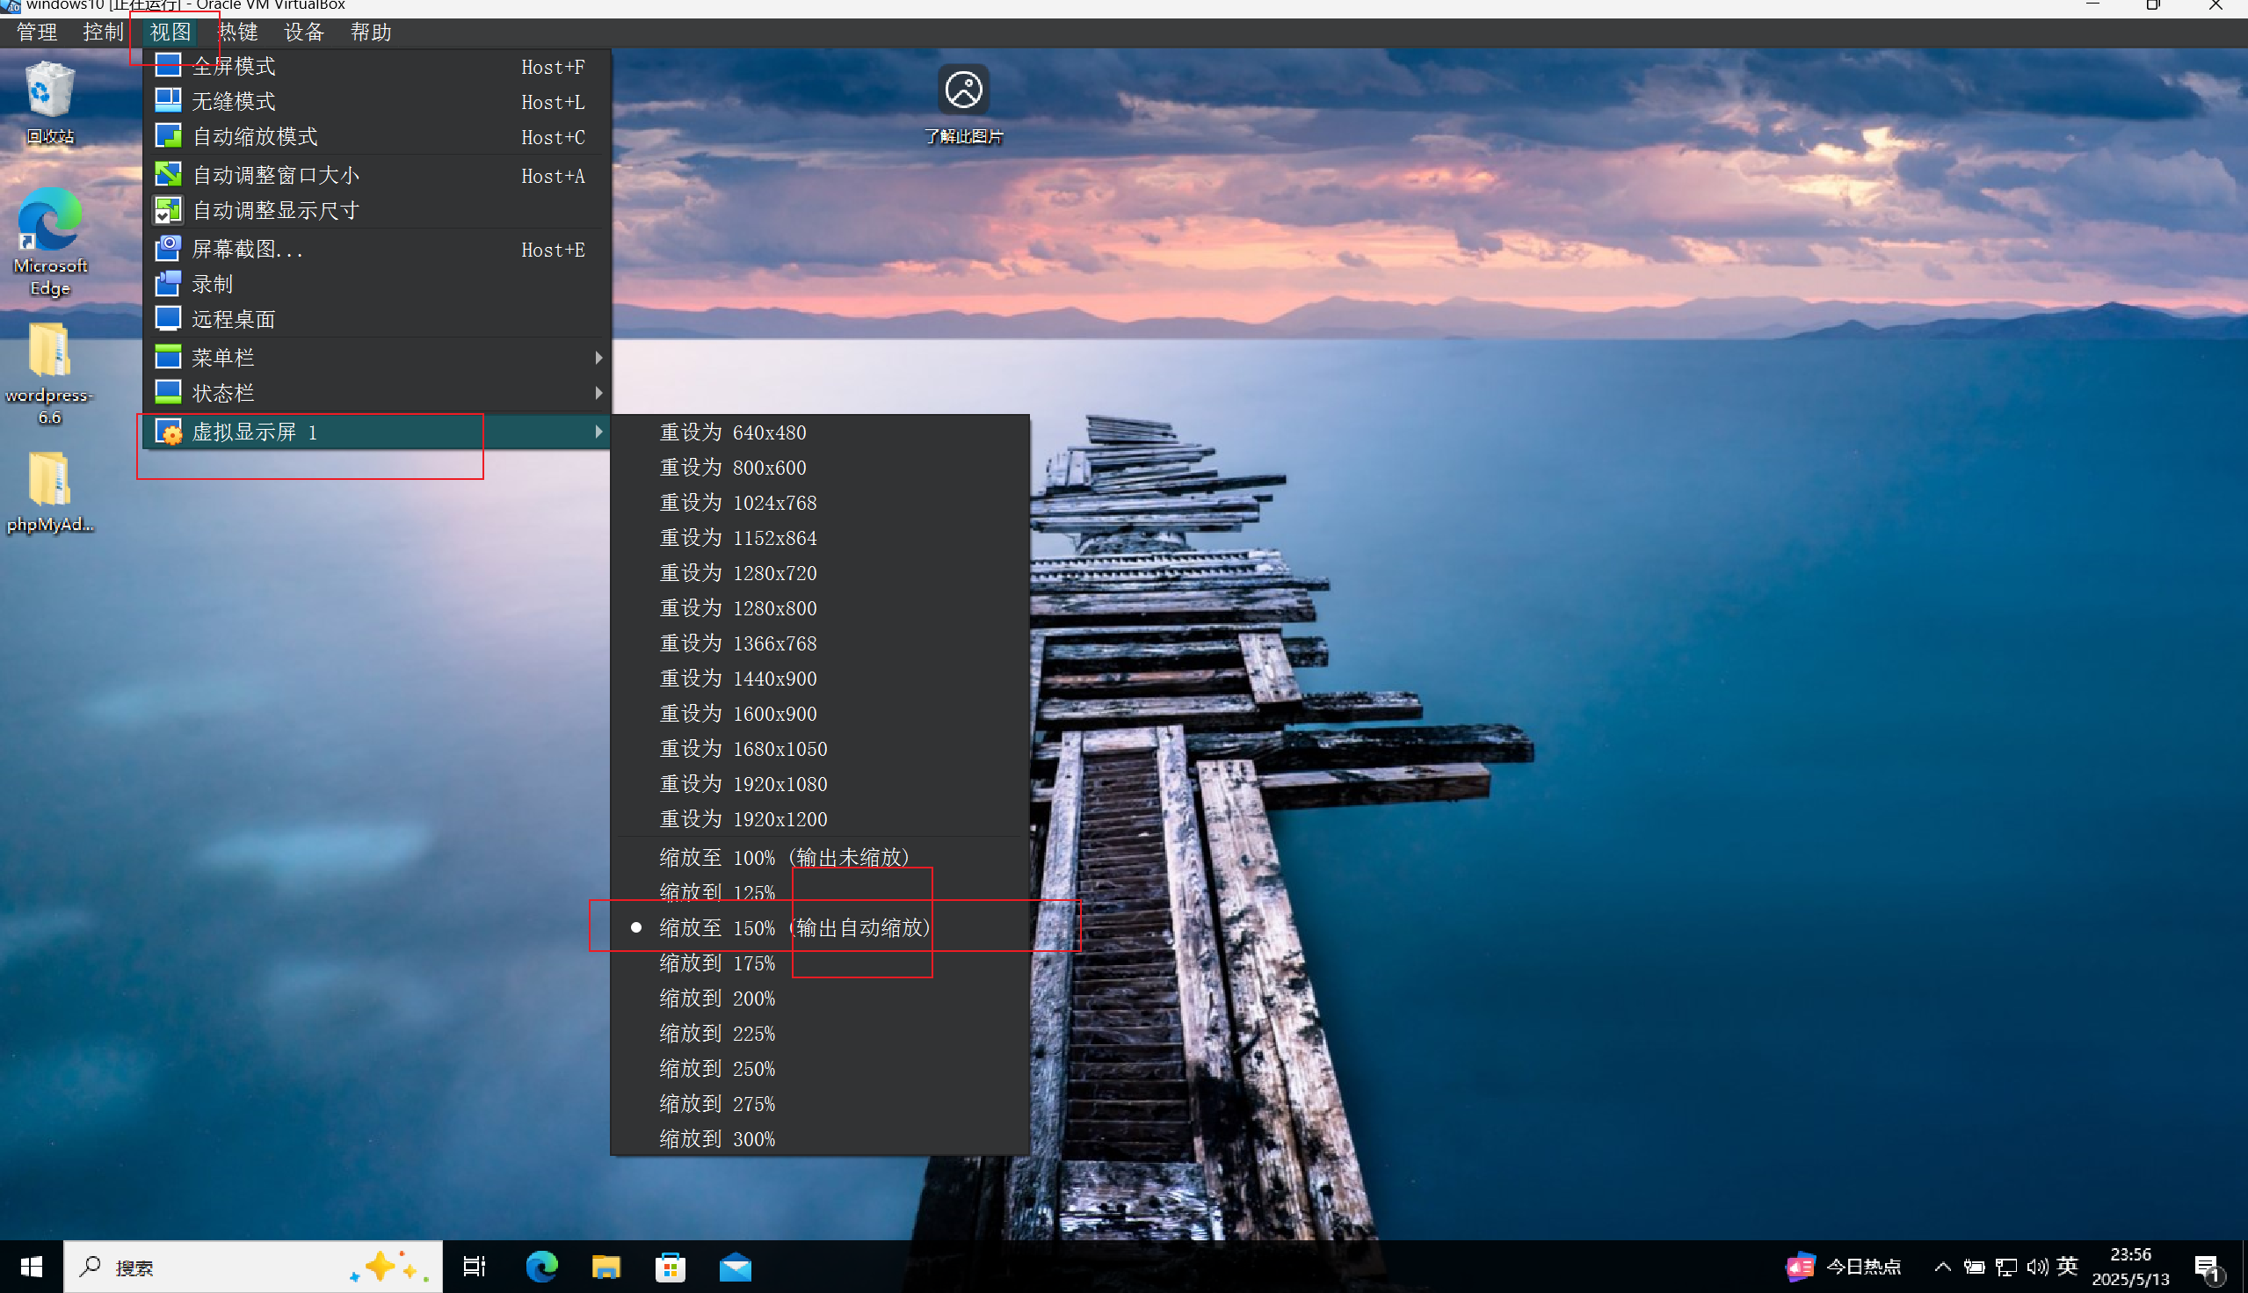Click the Remote Desktop (远程桌面) icon

coord(168,319)
